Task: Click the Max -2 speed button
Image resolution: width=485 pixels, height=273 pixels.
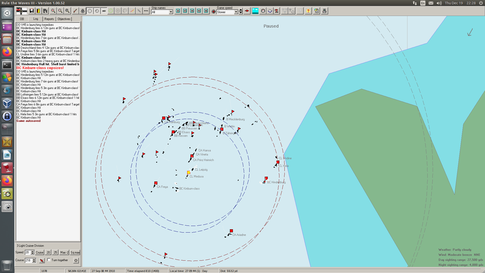Action: (x=64, y=252)
